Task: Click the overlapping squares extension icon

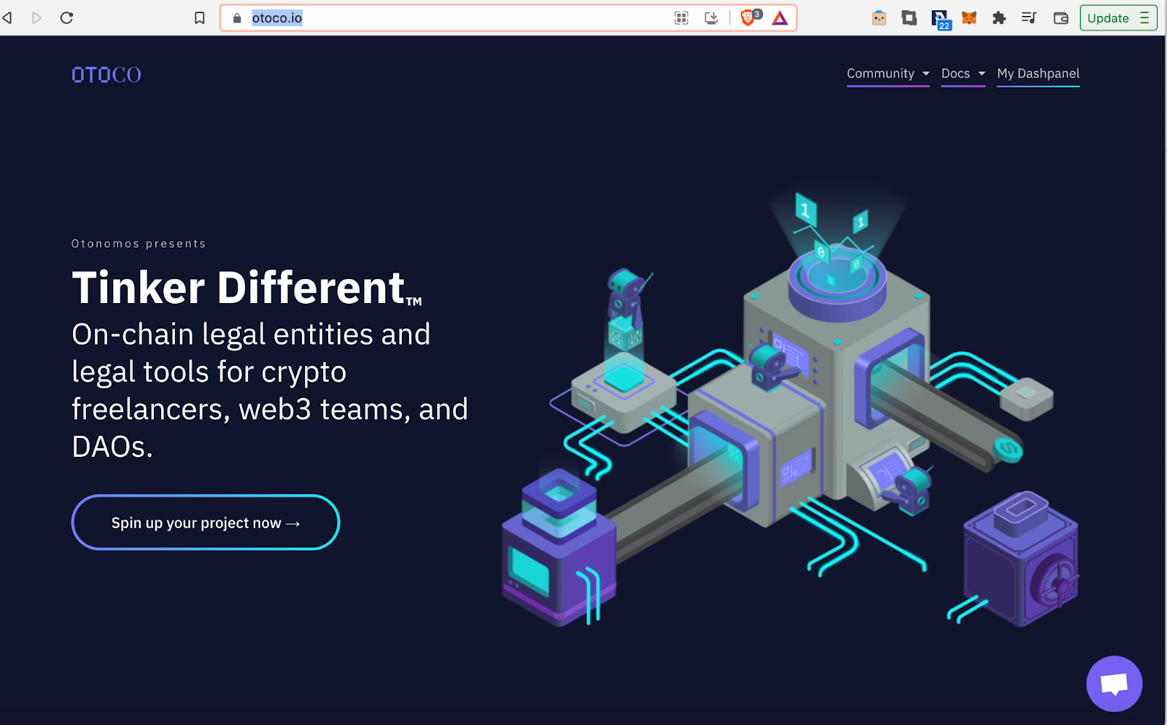Action: 909,18
